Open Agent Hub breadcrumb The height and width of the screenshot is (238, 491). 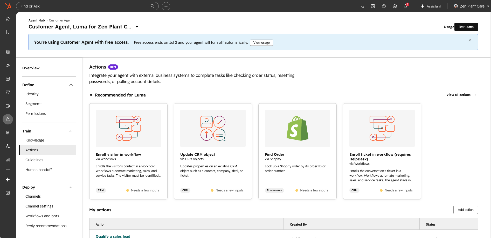coord(37,20)
